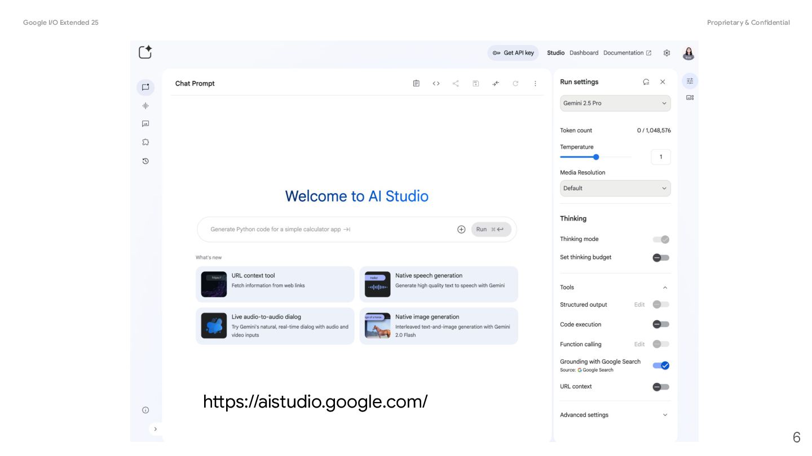The height and width of the screenshot is (456, 812).
Task: Open the URL context tool card
Action: [x=275, y=284]
